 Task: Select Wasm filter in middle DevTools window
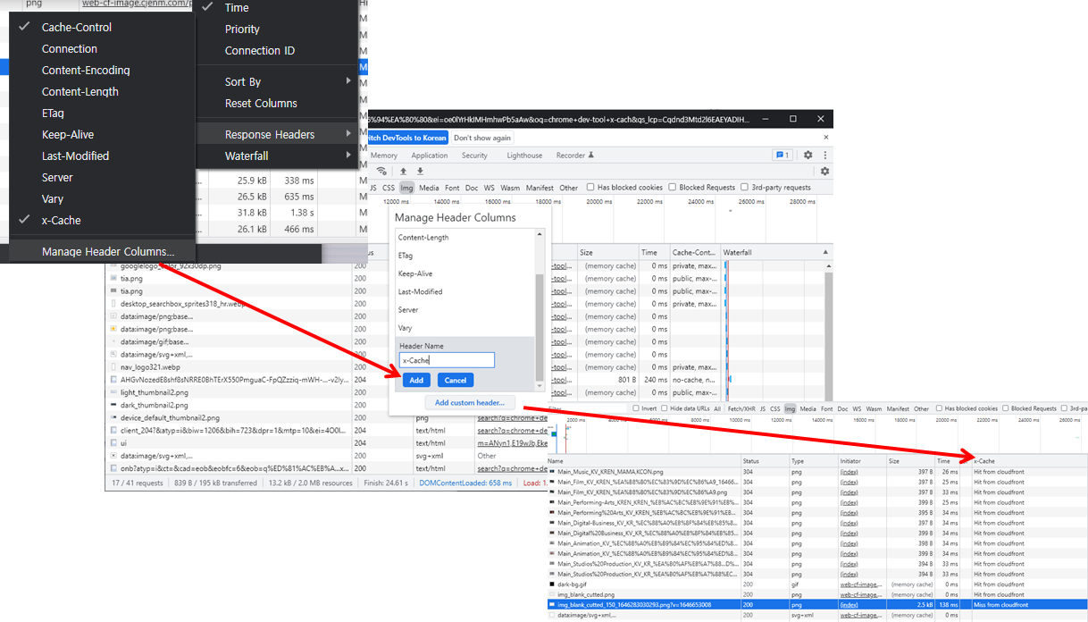(x=510, y=188)
